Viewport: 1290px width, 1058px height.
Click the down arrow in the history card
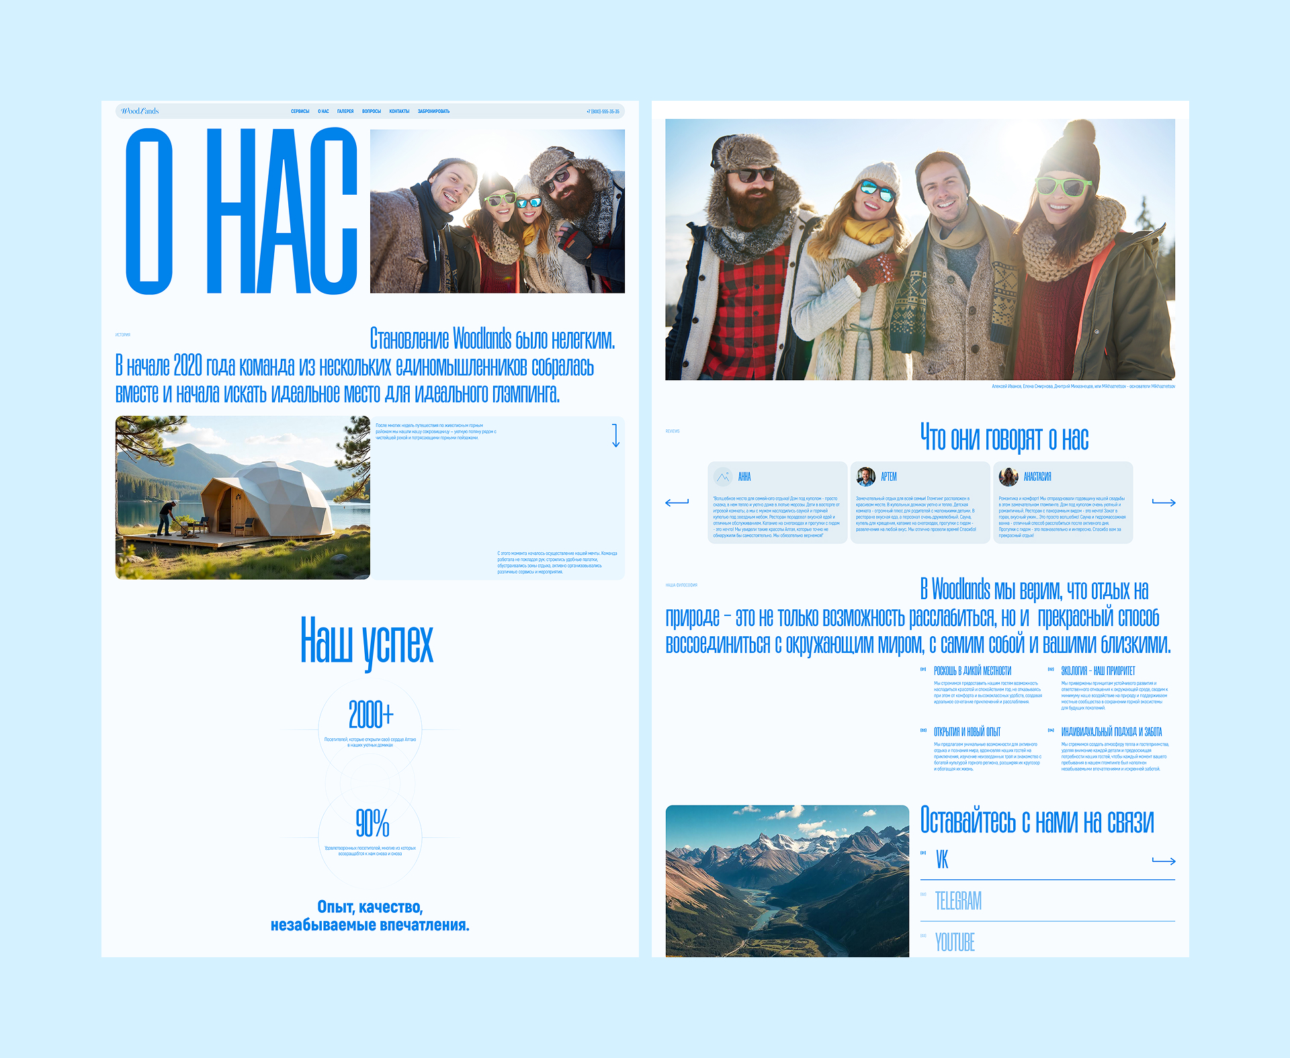[615, 435]
